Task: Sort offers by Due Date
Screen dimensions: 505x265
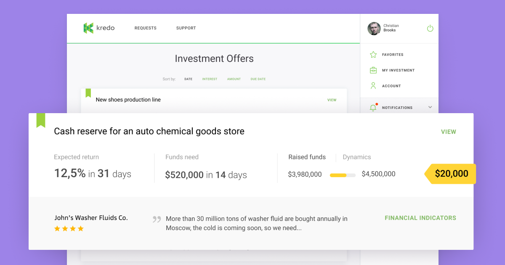Action: 258,79
